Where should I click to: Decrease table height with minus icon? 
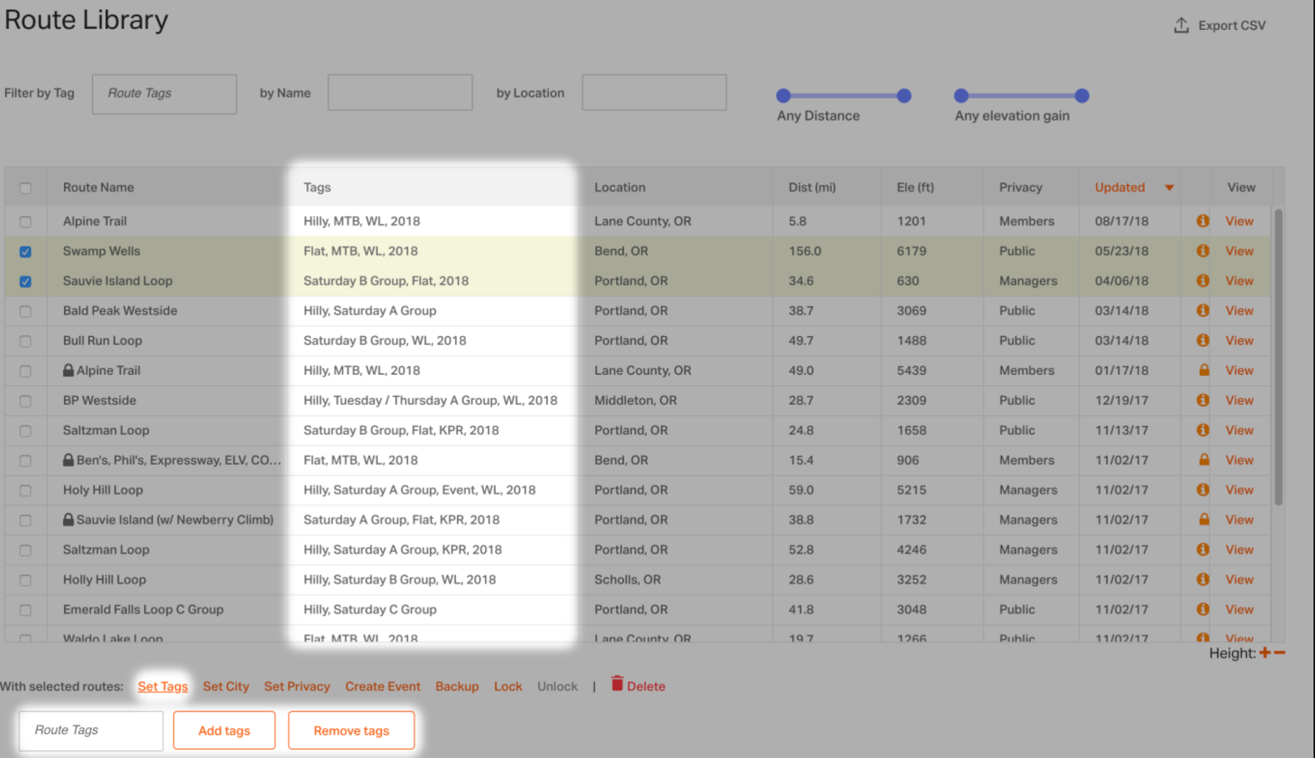pos(1279,652)
